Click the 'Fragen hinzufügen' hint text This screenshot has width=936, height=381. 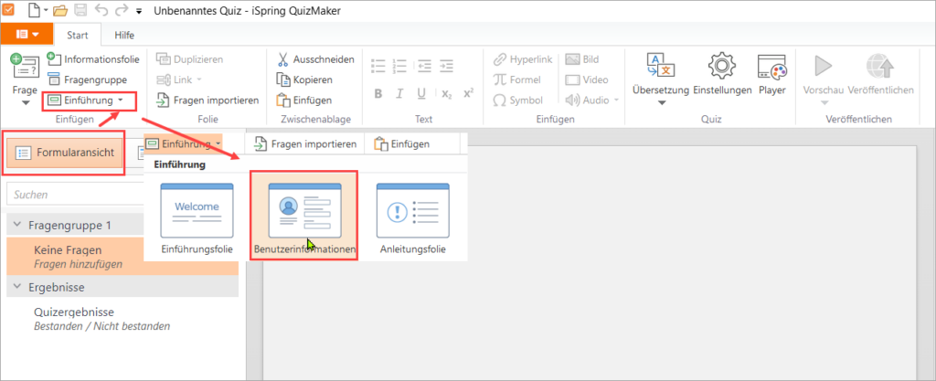point(79,264)
